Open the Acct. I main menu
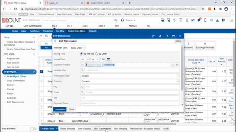The image size is (236, 132). [85, 26]
